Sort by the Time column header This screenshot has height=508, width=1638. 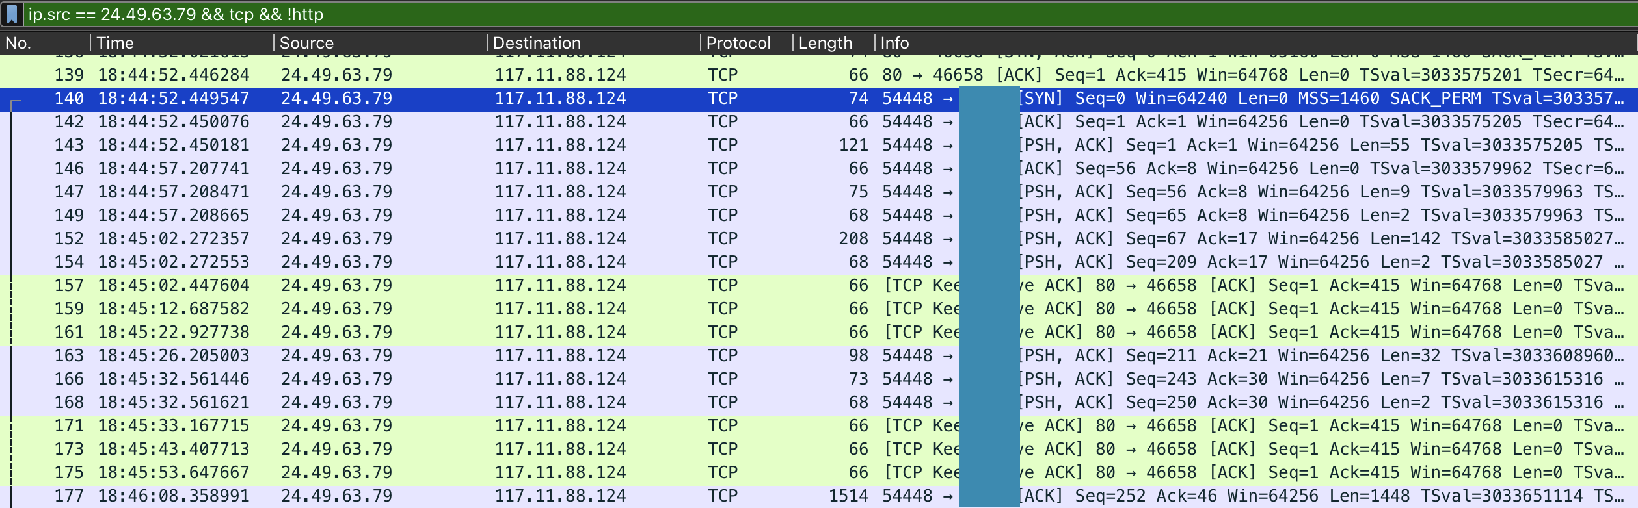point(115,43)
